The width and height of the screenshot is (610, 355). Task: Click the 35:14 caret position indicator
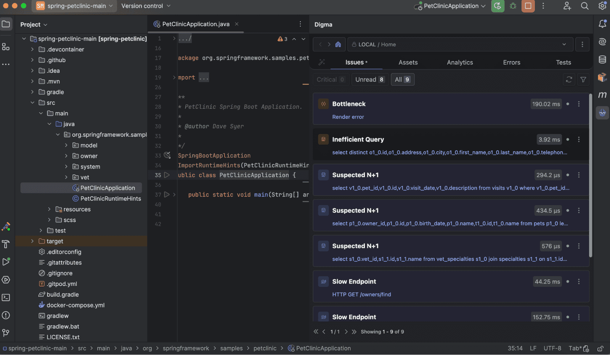pos(515,348)
